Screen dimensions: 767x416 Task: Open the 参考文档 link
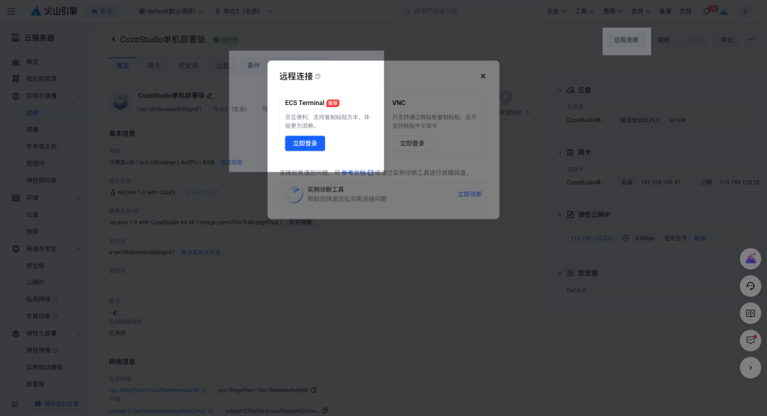[x=357, y=173]
